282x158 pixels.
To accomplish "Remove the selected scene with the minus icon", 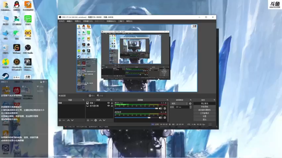I will [x=64, y=120].
